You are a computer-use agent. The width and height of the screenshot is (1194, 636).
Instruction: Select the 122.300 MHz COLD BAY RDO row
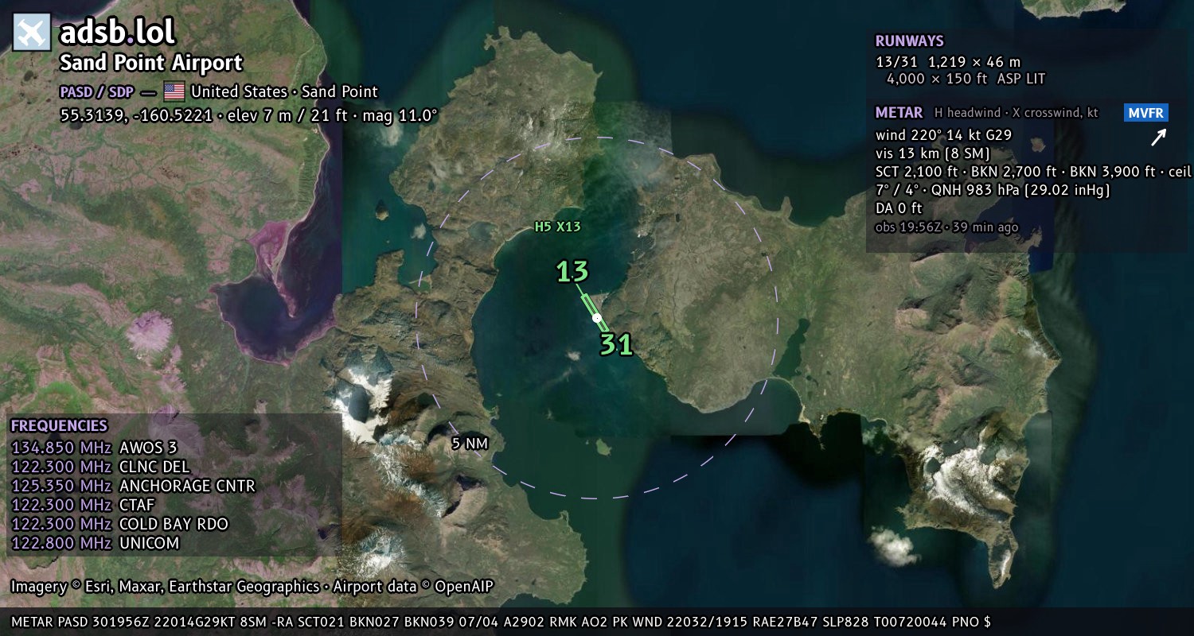[x=119, y=524]
